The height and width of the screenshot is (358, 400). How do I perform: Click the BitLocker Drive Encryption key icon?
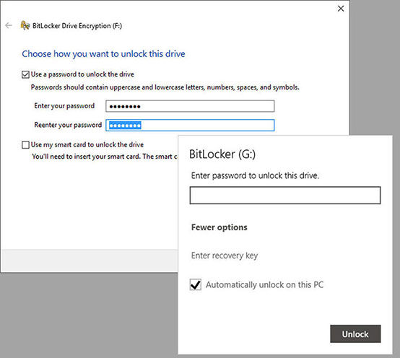(25, 25)
